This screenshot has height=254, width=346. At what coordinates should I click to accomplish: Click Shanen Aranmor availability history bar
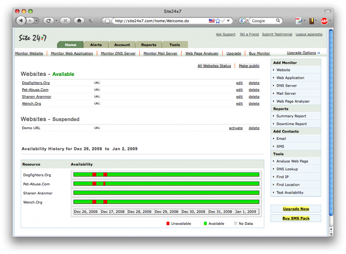coord(166,193)
